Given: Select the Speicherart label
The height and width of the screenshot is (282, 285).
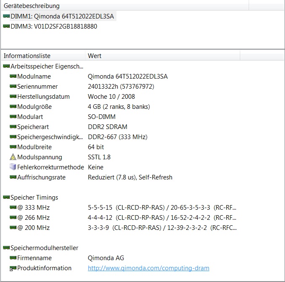Looking at the screenshot, I should click(33, 127).
